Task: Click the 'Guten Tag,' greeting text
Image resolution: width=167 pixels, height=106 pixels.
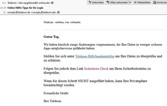Action: 51,37
